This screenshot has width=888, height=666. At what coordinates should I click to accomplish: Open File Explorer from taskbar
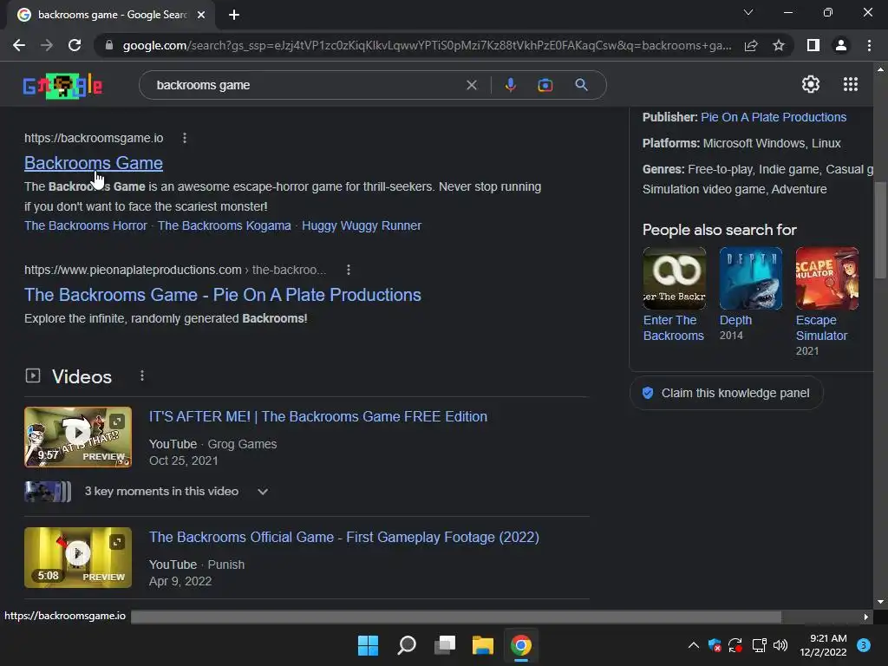(x=483, y=645)
